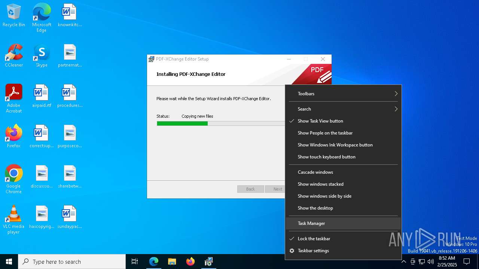Uncheck Show Task View button

click(x=343, y=121)
